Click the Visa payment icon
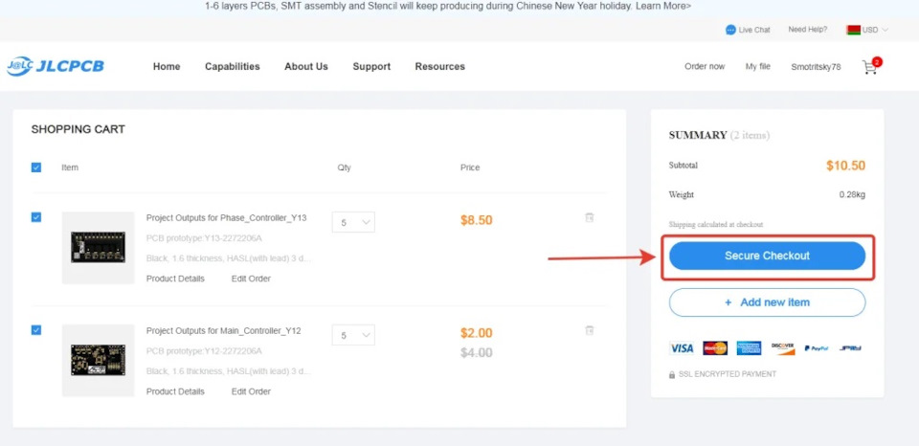 pyautogui.click(x=682, y=348)
